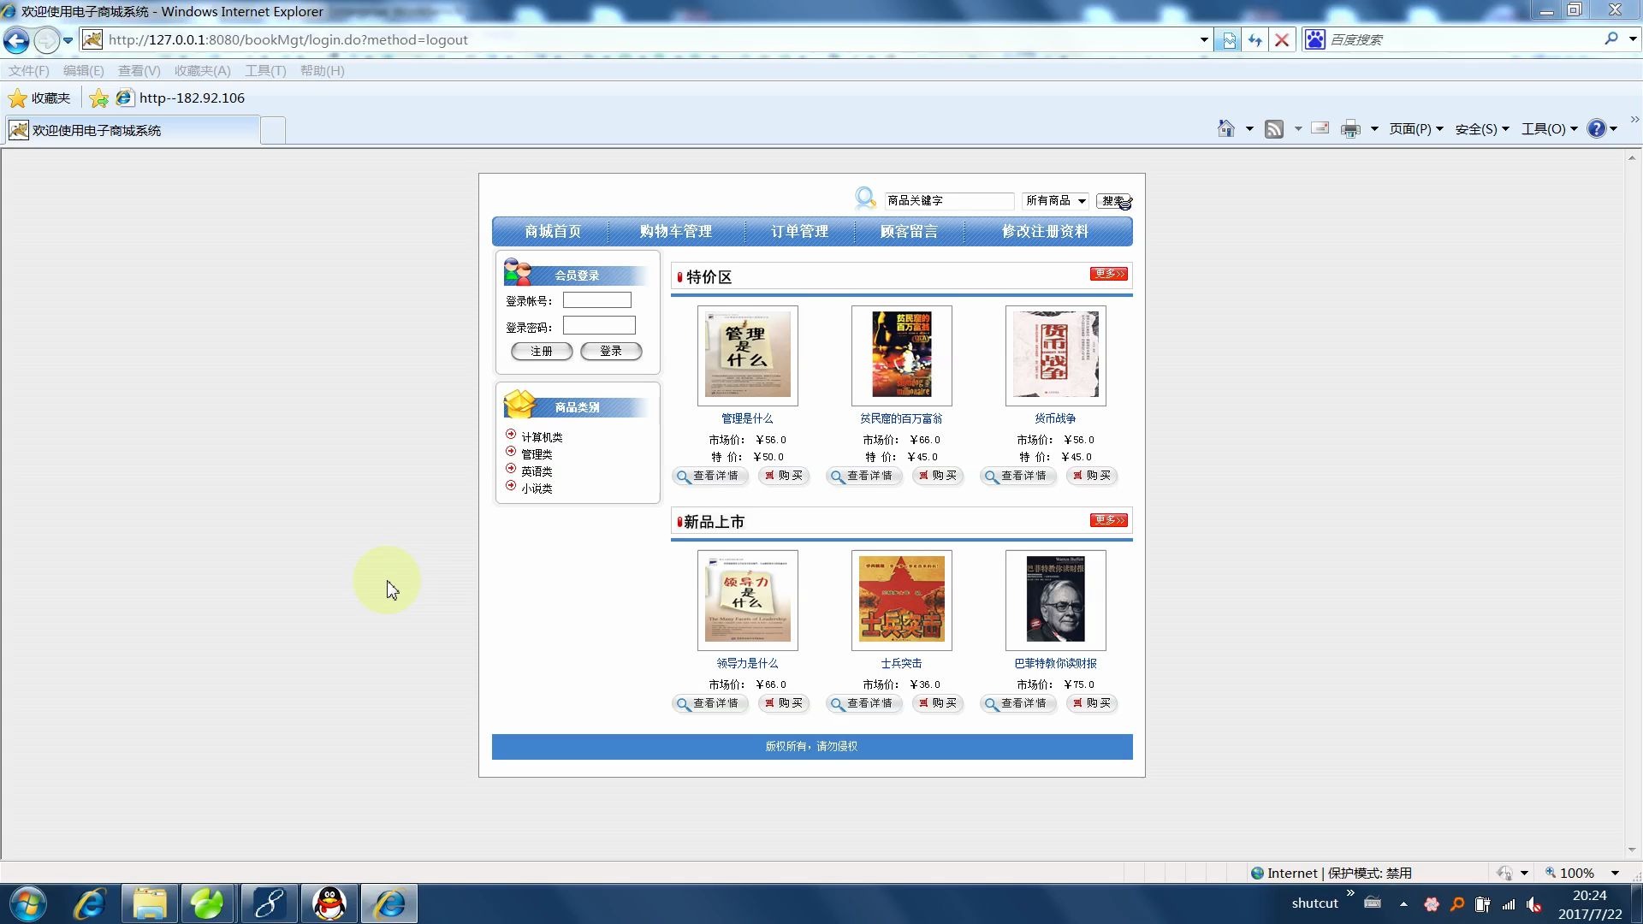Image resolution: width=1643 pixels, height=924 pixels.
Task: Go to 购物车管理 navigation tab
Action: [675, 232]
